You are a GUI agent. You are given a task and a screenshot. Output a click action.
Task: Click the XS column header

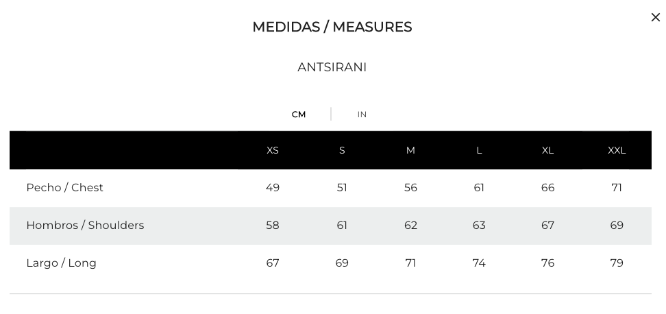[273, 150]
